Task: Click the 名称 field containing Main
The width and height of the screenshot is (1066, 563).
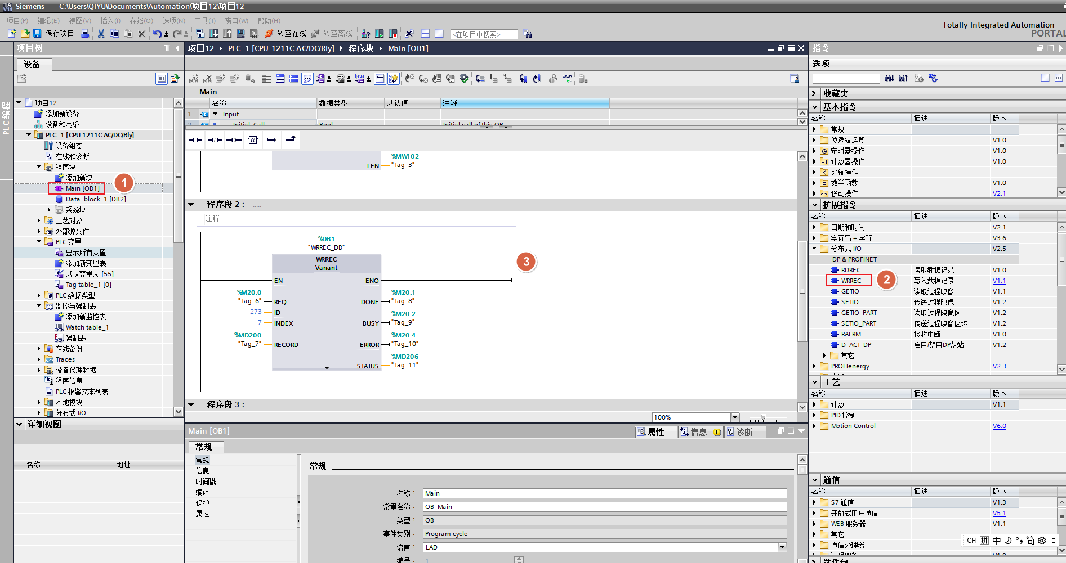Action: tap(605, 493)
